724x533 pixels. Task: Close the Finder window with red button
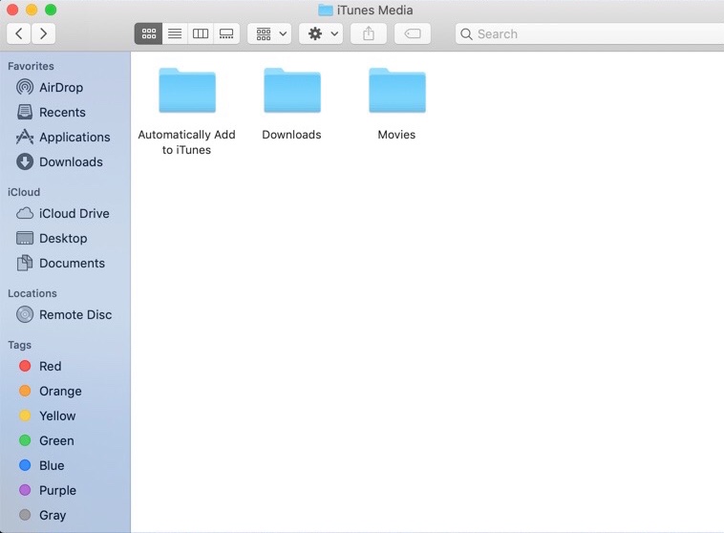[x=12, y=10]
